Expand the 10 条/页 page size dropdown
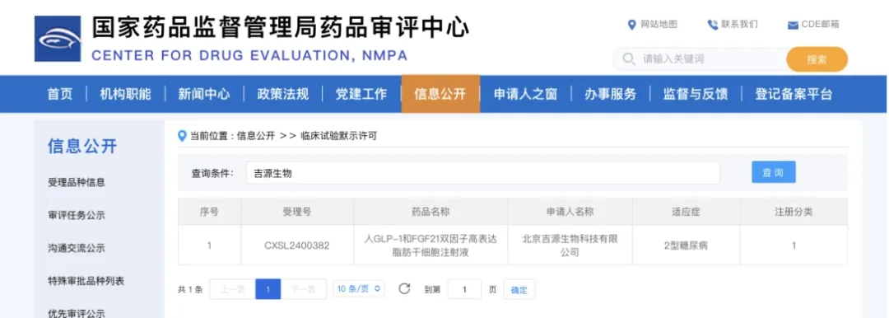 point(358,288)
